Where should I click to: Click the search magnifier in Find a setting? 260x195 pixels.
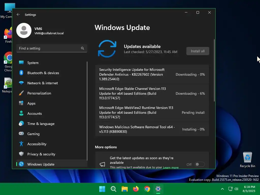pyautogui.click(x=83, y=48)
